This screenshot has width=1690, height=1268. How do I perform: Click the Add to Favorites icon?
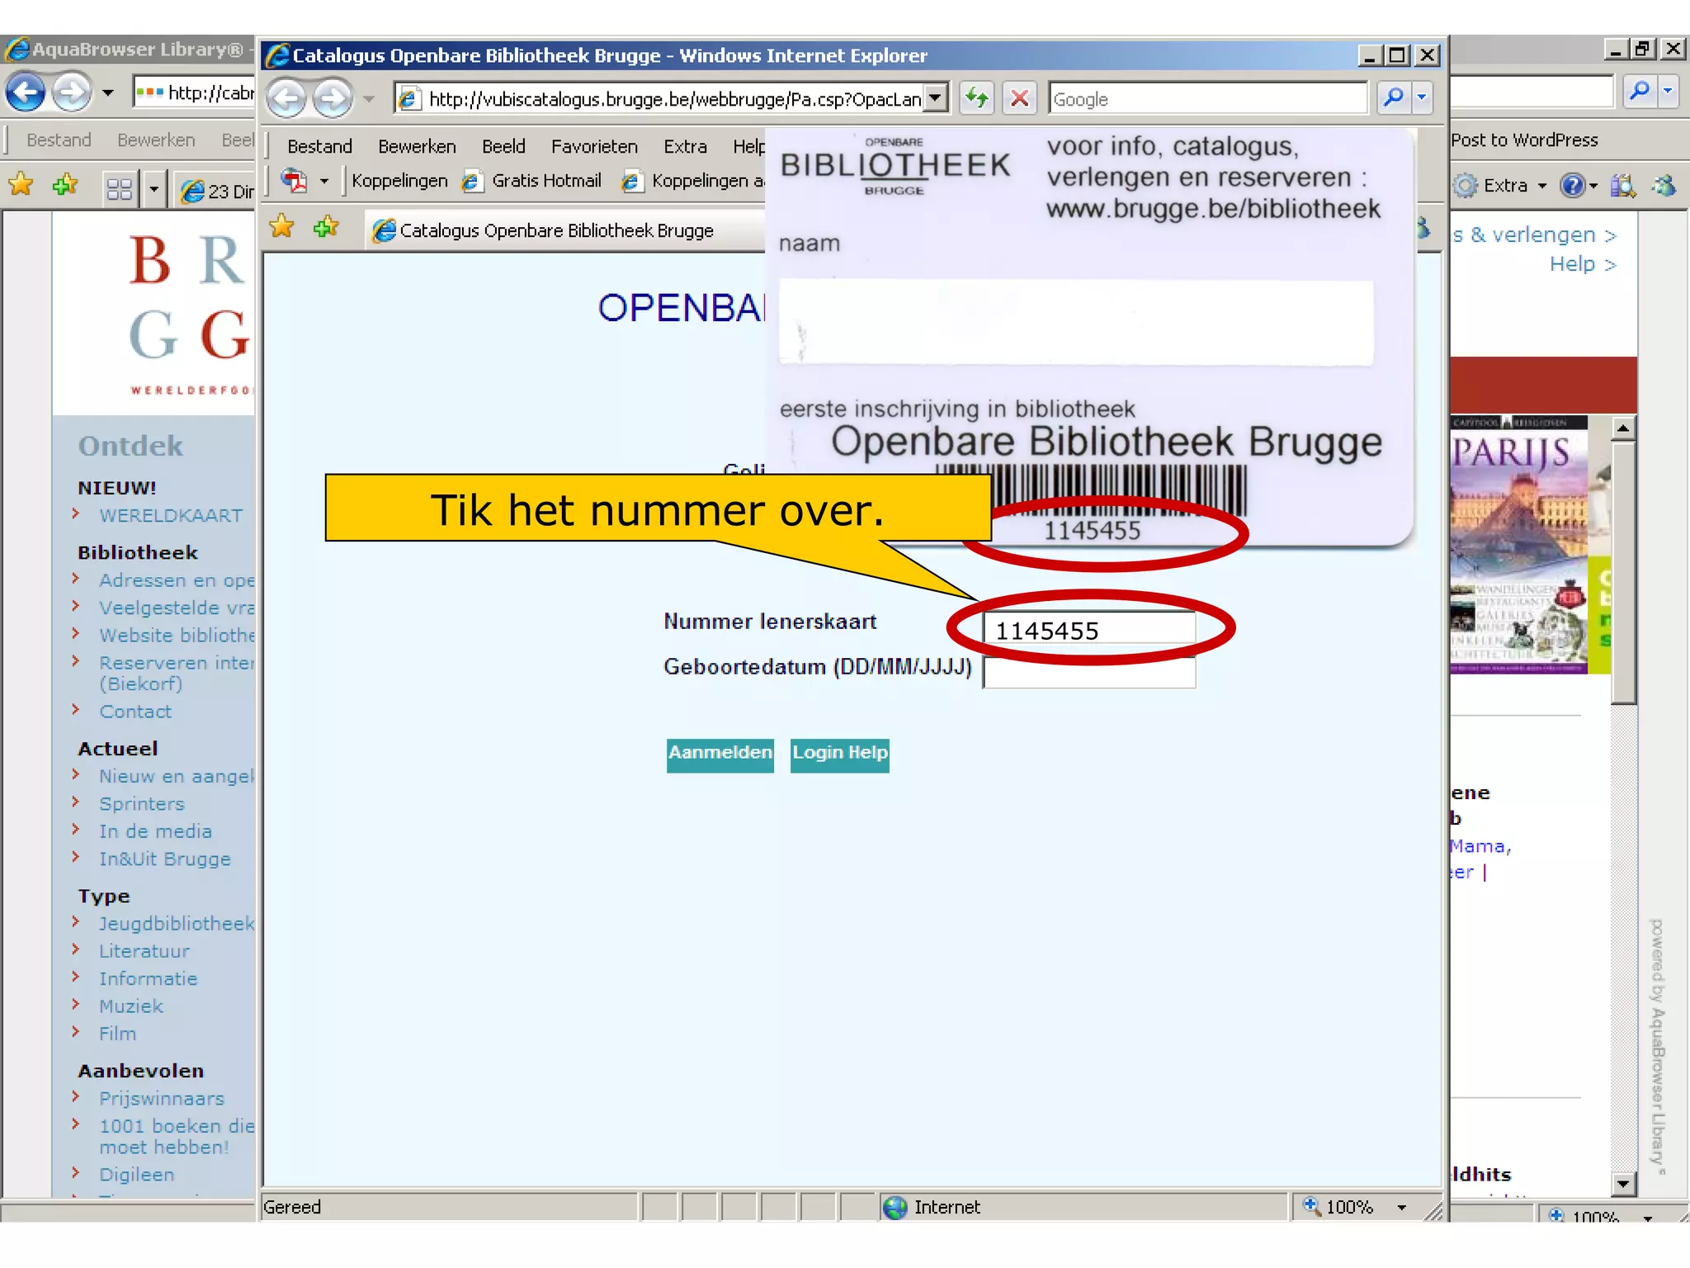(x=326, y=227)
